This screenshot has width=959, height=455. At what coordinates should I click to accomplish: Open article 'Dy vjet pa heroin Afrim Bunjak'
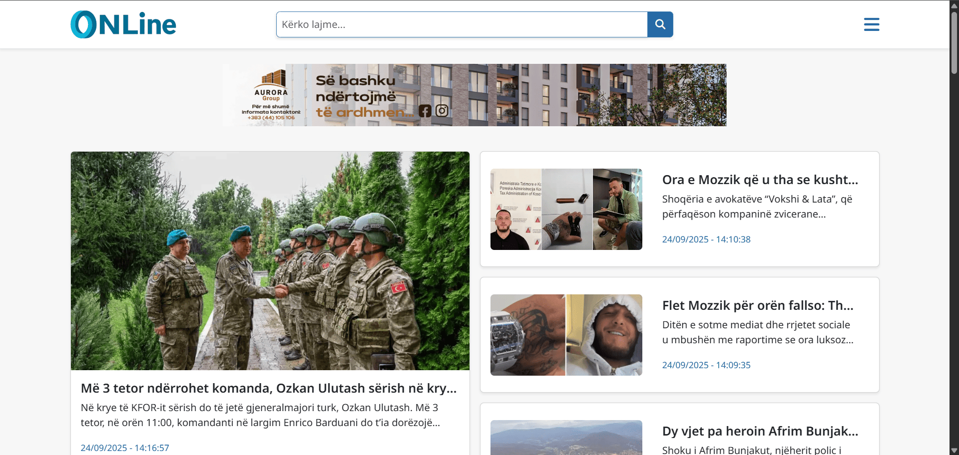tap(760, 431)
